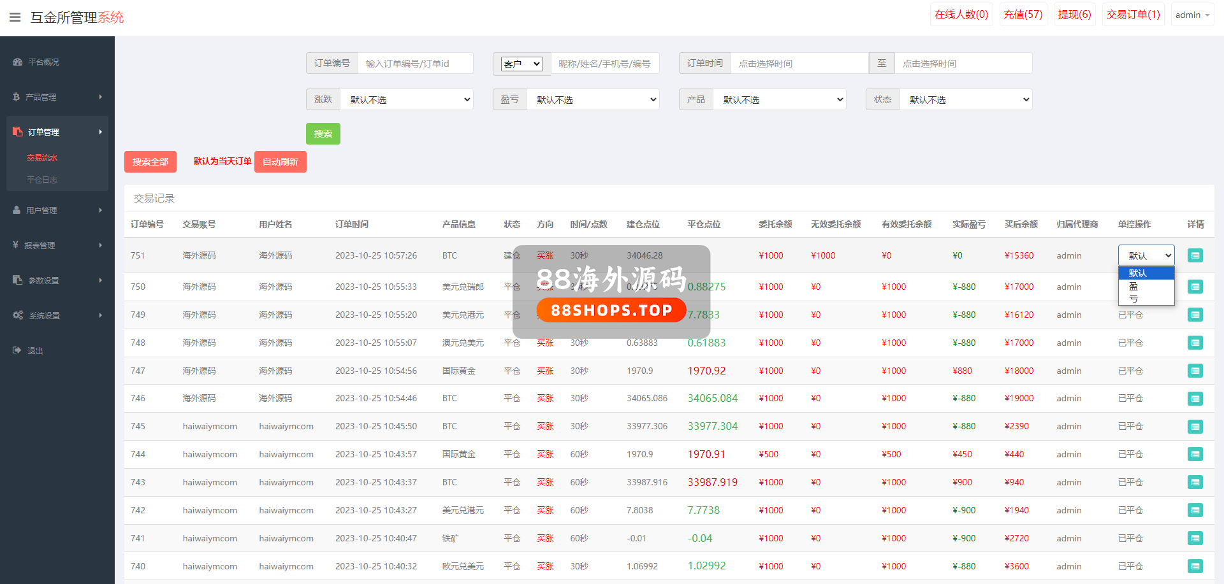Open details icon for order 751
Screen dimensions: 1224x584
[x=1195, y=256]
